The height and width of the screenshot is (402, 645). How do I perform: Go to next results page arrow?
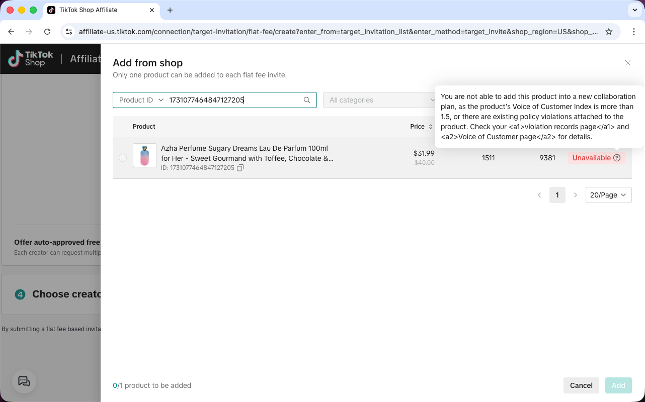[x=576, y=195]
